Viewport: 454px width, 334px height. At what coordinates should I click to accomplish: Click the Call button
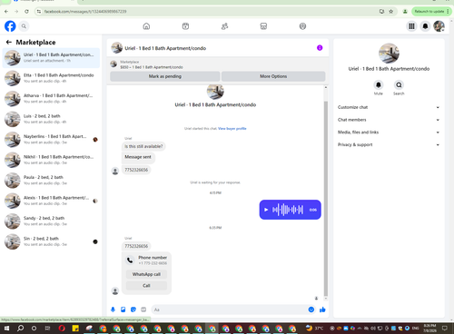pyautogui.click(x=146, y=286)
